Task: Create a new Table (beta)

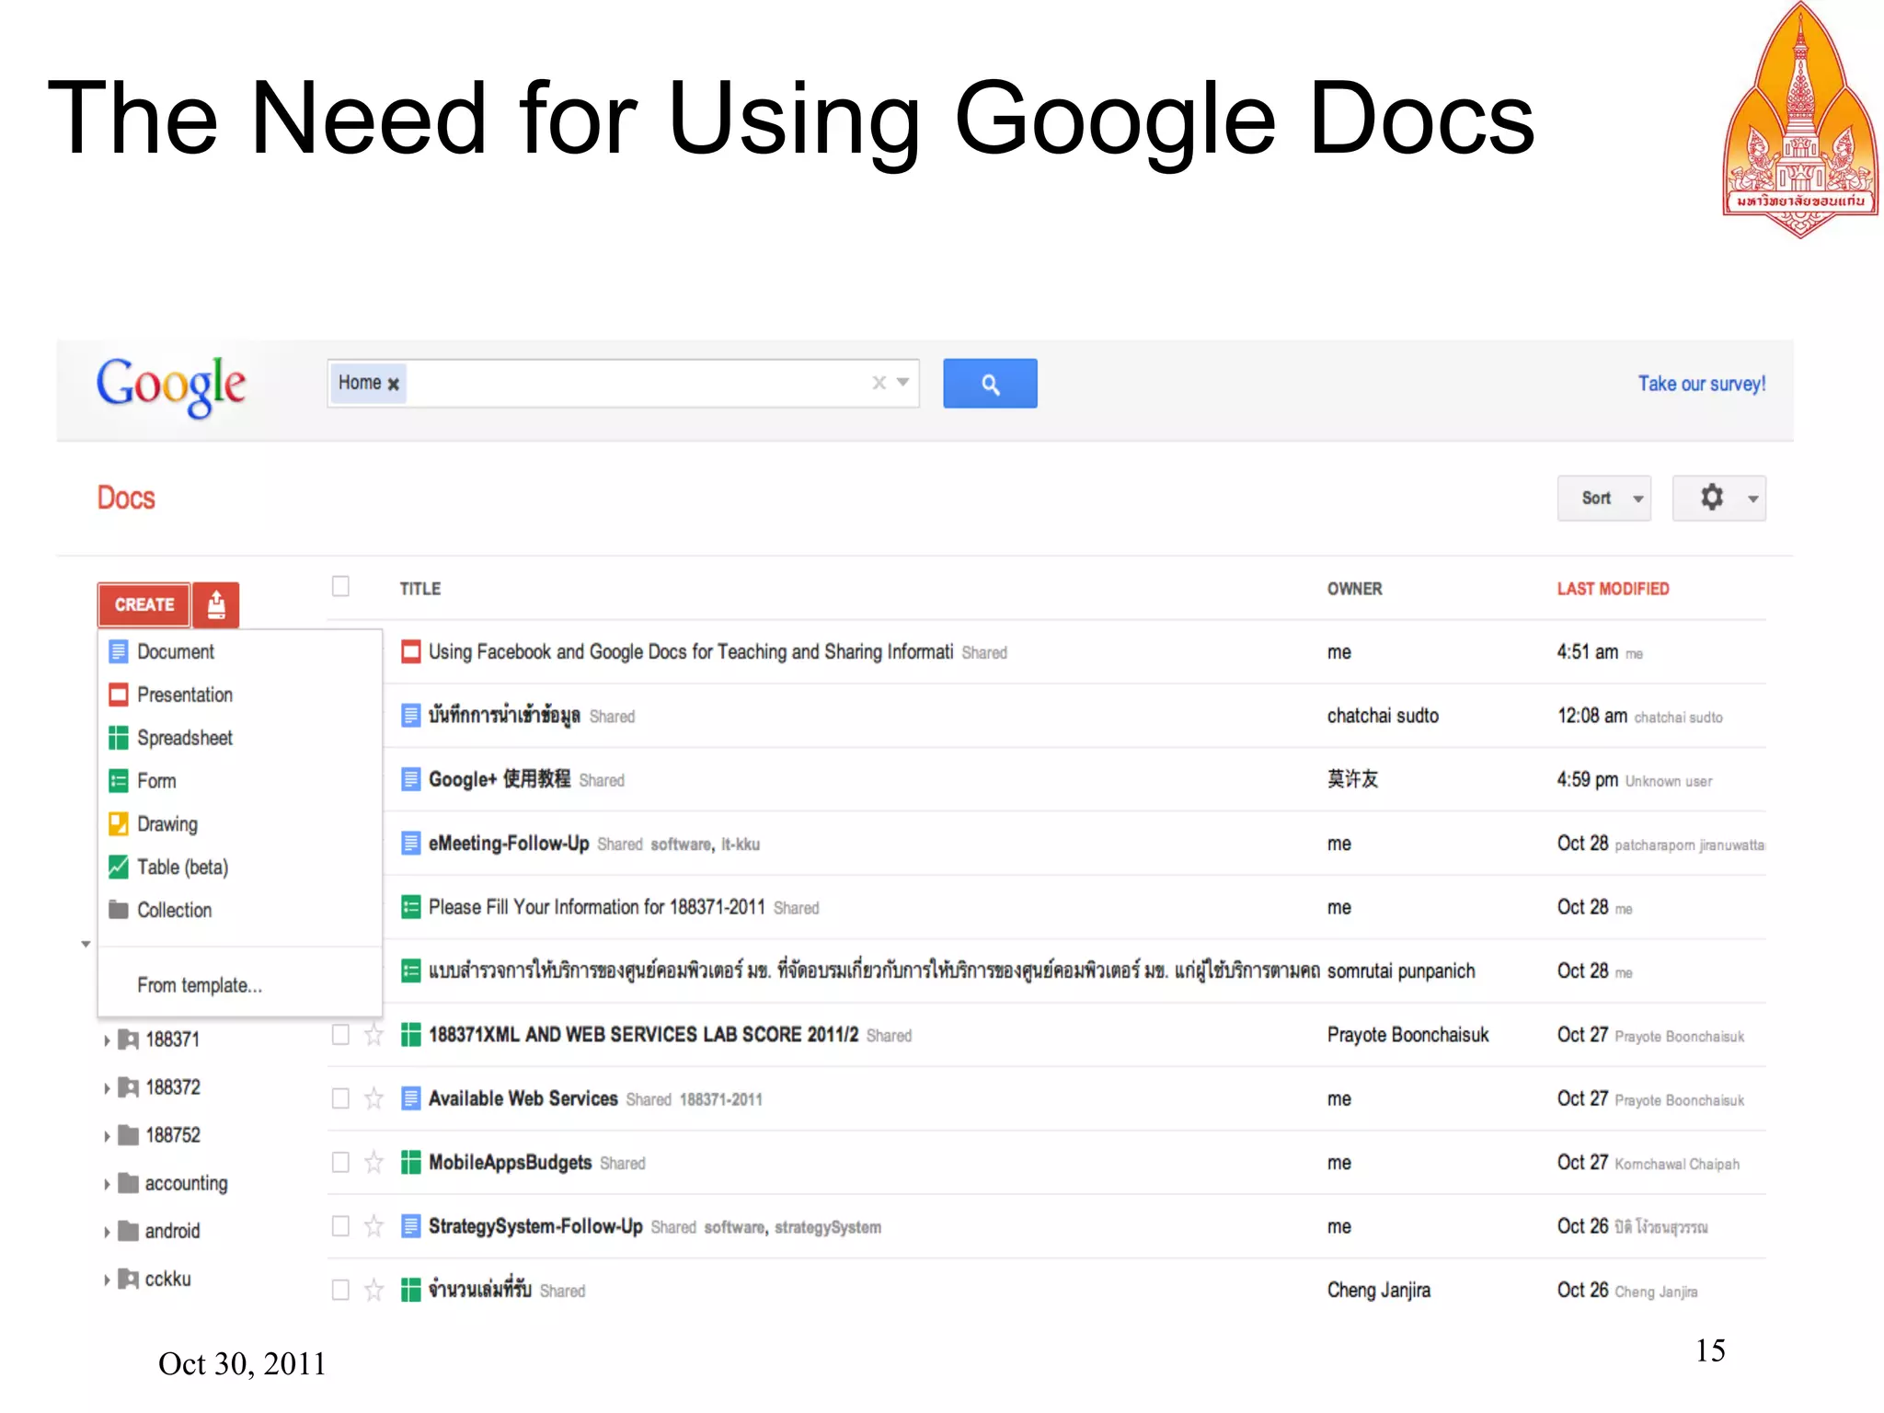Action: (239, 867)
